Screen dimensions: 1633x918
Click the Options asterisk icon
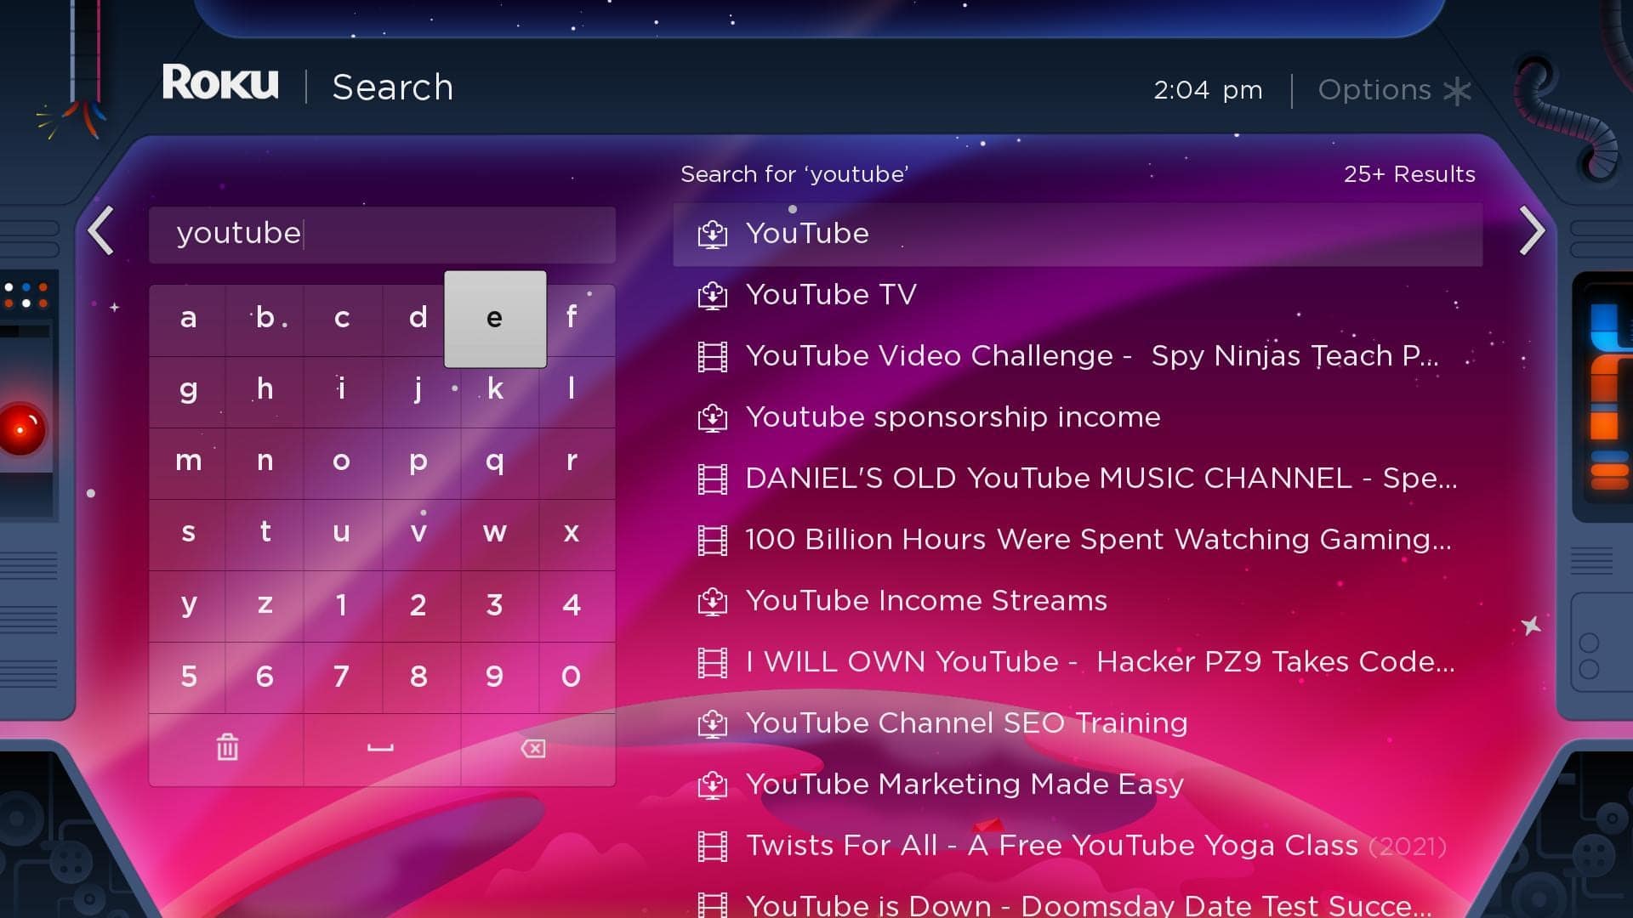1457,90
